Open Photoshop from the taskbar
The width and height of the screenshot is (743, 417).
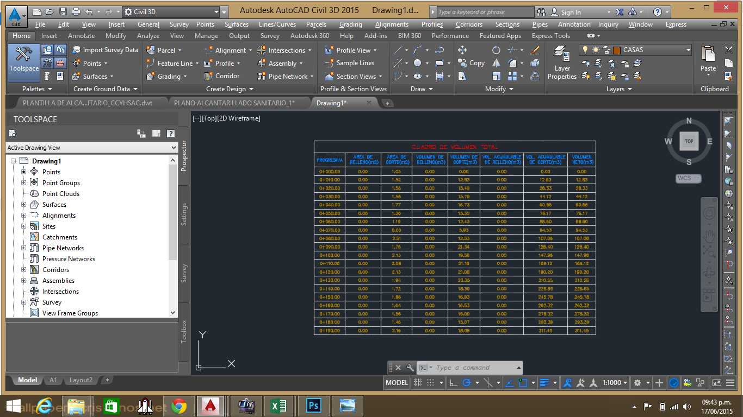point(313,405)
